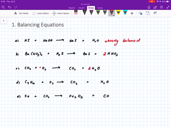The height and width of the screenshot is (128, 171).
Task: Pick the purple pen
Action: tap(91, 12)
